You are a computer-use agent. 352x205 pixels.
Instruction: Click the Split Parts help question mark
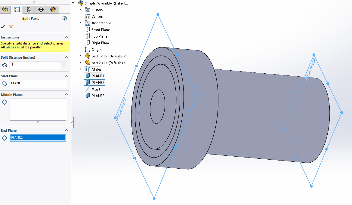64,18
